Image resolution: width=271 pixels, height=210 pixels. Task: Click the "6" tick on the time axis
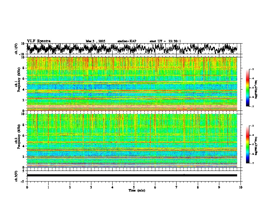click(x=155, y=187)
